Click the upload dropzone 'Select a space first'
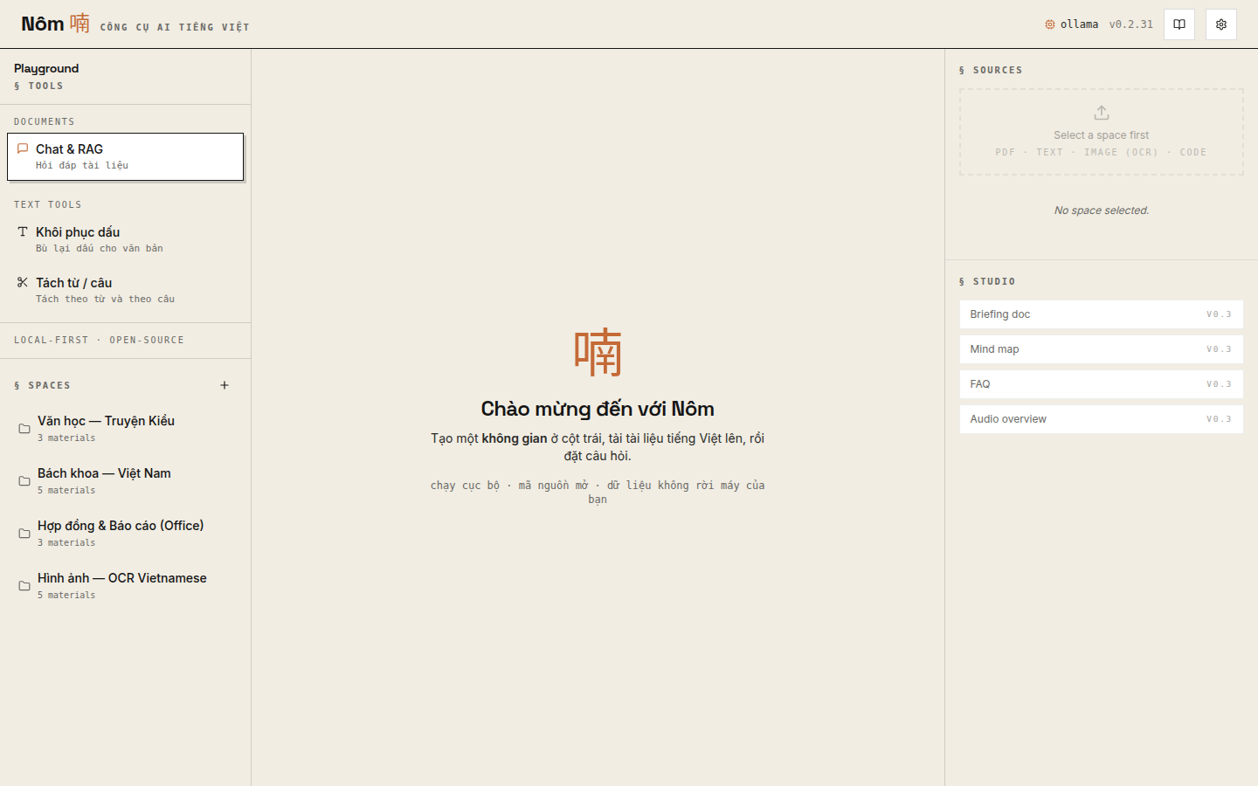 [1102, 132]
